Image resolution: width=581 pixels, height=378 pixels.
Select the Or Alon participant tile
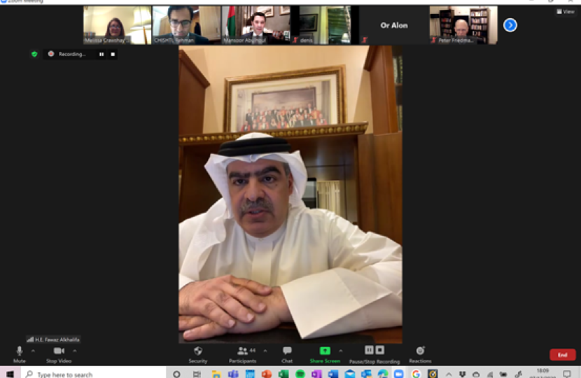[393, 25]
